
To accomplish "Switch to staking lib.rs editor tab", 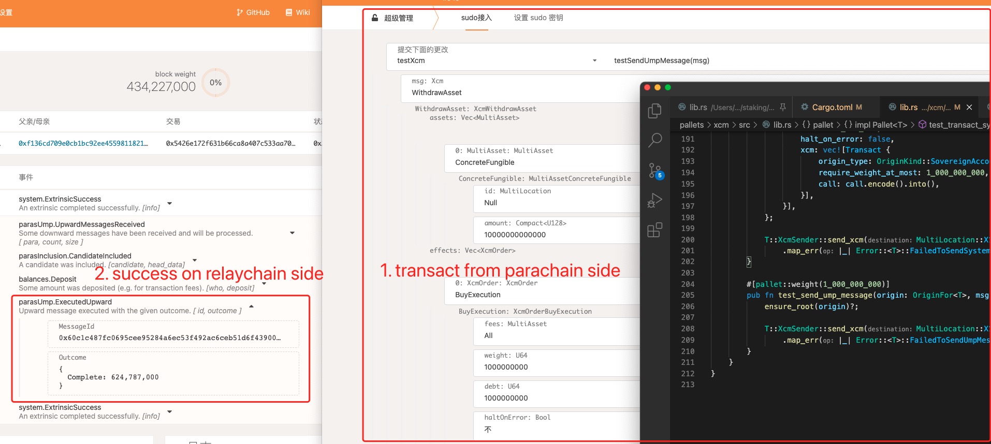I will (x=732, y=107).
